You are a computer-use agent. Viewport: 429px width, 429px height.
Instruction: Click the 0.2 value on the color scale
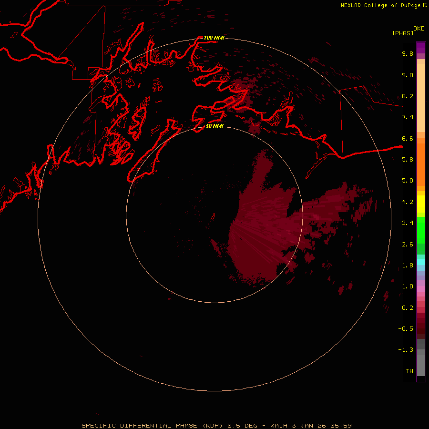tap(408, 307)
